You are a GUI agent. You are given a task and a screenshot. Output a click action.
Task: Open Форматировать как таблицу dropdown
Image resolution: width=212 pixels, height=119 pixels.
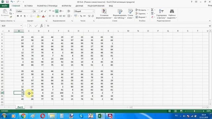(x=120, y=14)
